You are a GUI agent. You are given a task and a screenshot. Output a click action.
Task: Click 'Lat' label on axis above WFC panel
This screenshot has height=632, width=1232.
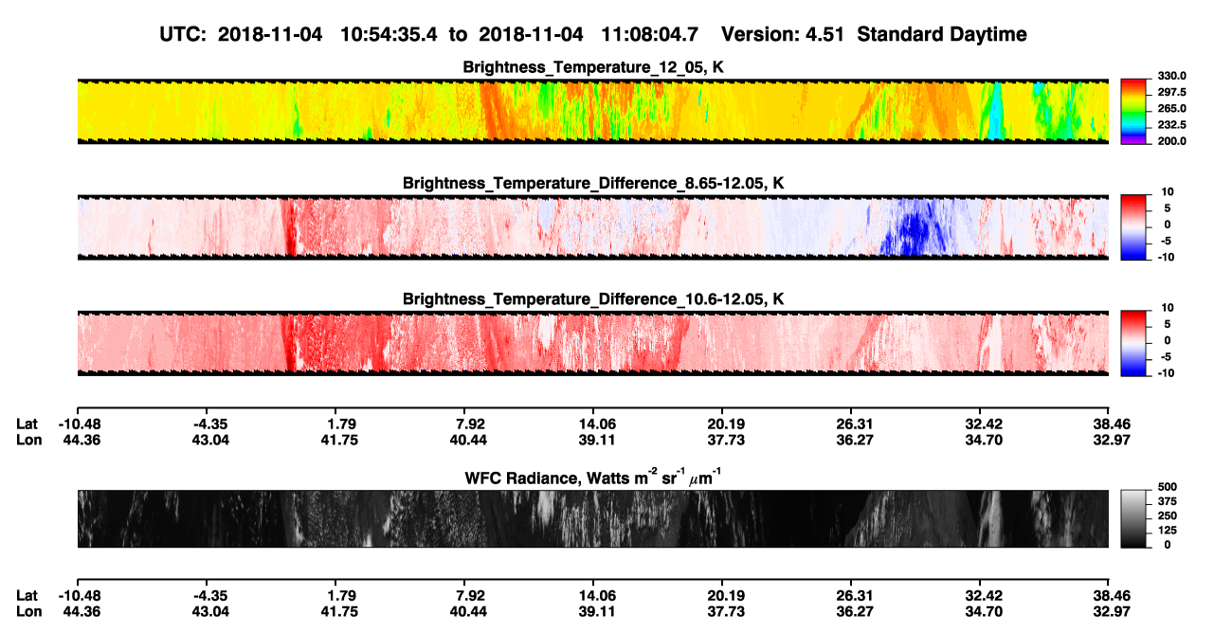tap(27, 424)
